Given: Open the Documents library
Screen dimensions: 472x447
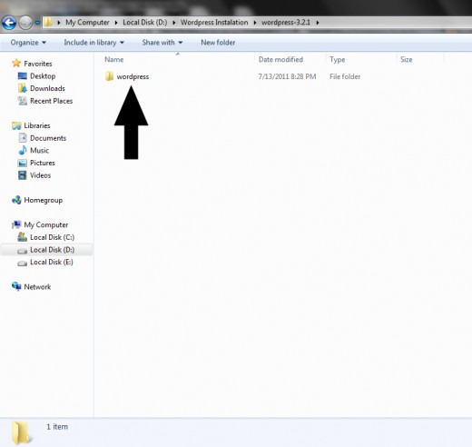Looking at the screenshot, I should click(48, 138).
